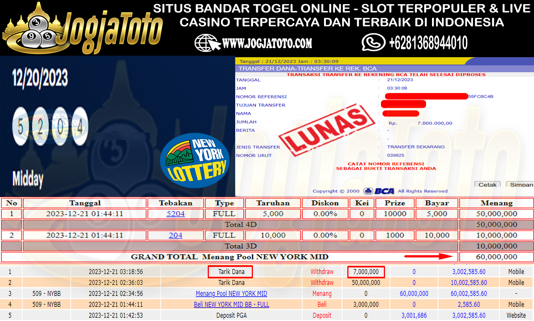This screenshot has width=534, height=321.
Task: Click TRANSFER DANA-TRANSFER KE REK. BCA title
Action: tap(307, 68)
